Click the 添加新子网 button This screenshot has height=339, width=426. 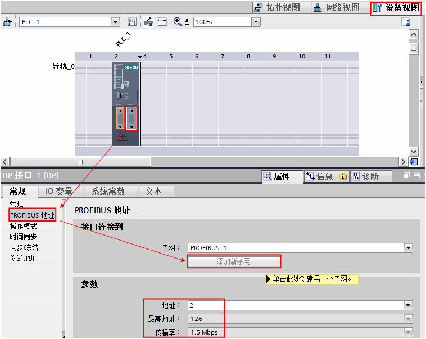click(234, 261)
